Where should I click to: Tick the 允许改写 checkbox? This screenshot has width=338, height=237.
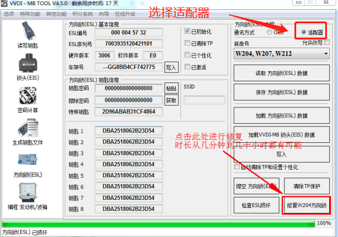coord(327,42)
